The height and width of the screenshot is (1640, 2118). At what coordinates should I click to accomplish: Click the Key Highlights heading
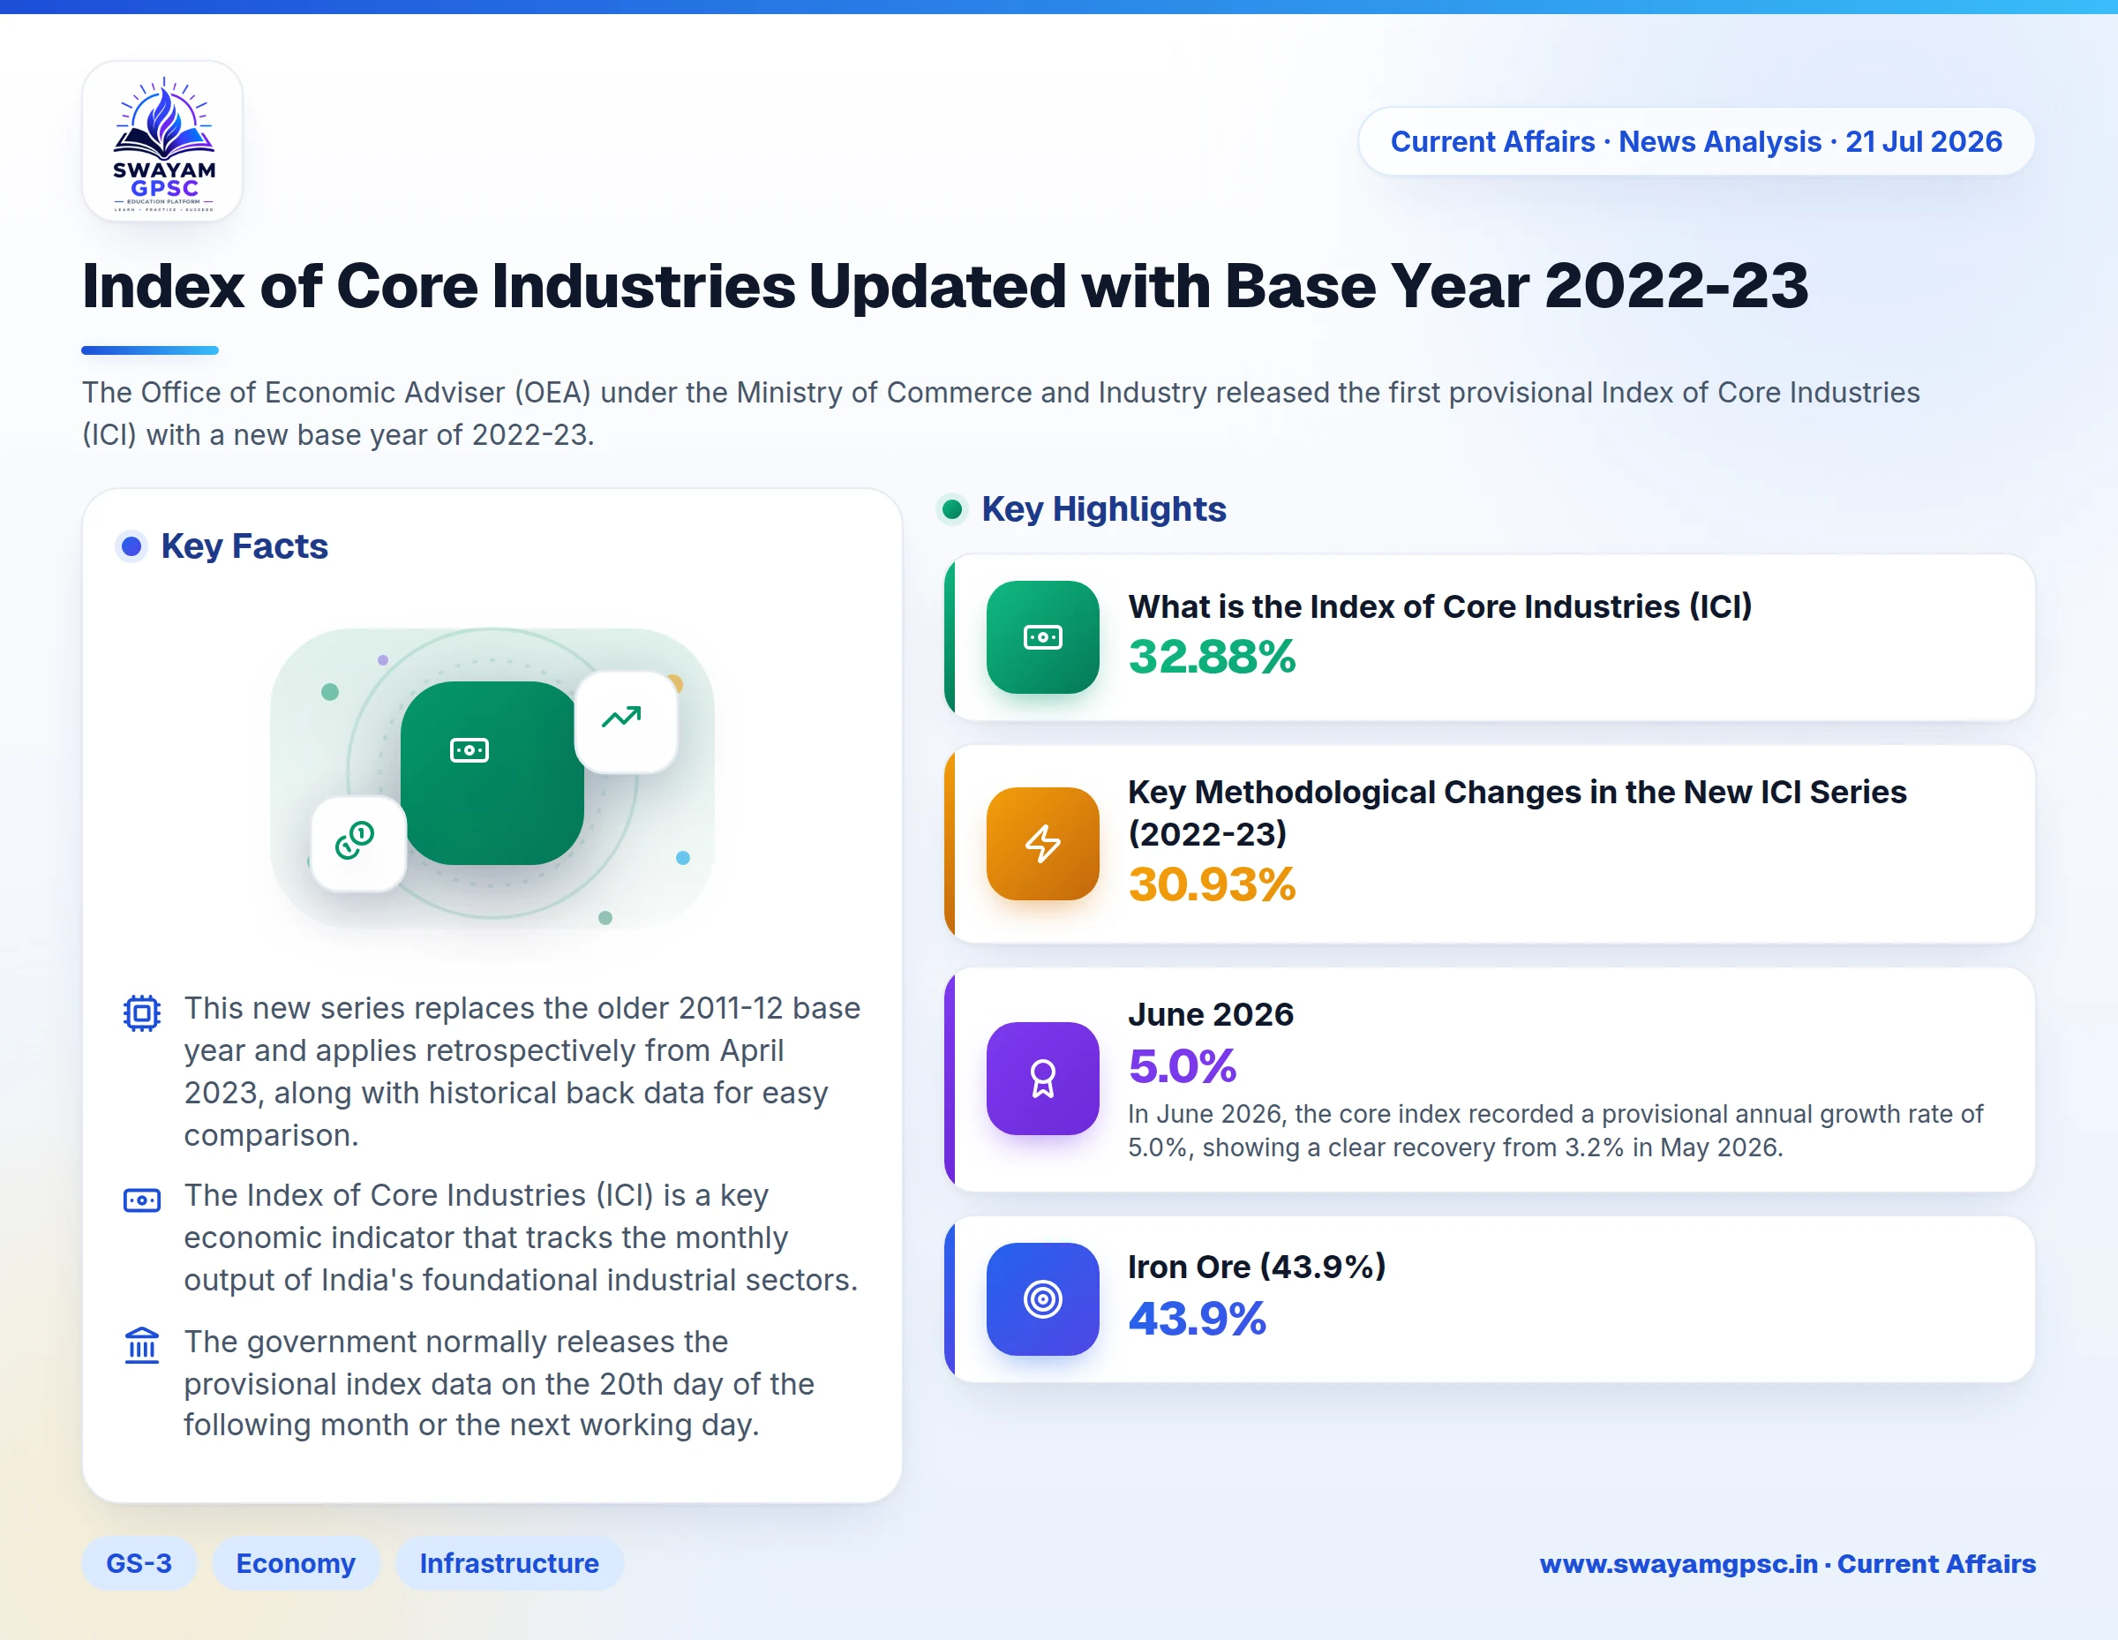coord(1104,509)
